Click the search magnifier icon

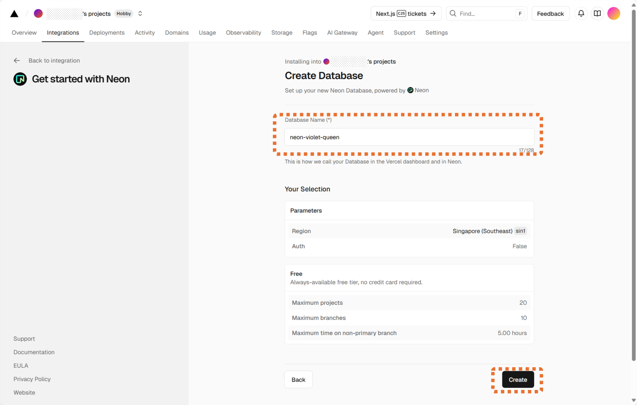[453, 14]
